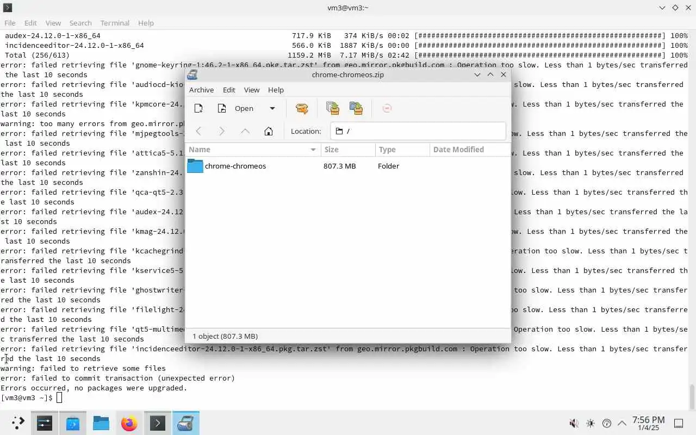Close the chrome-chromeos.zip window

504,74
